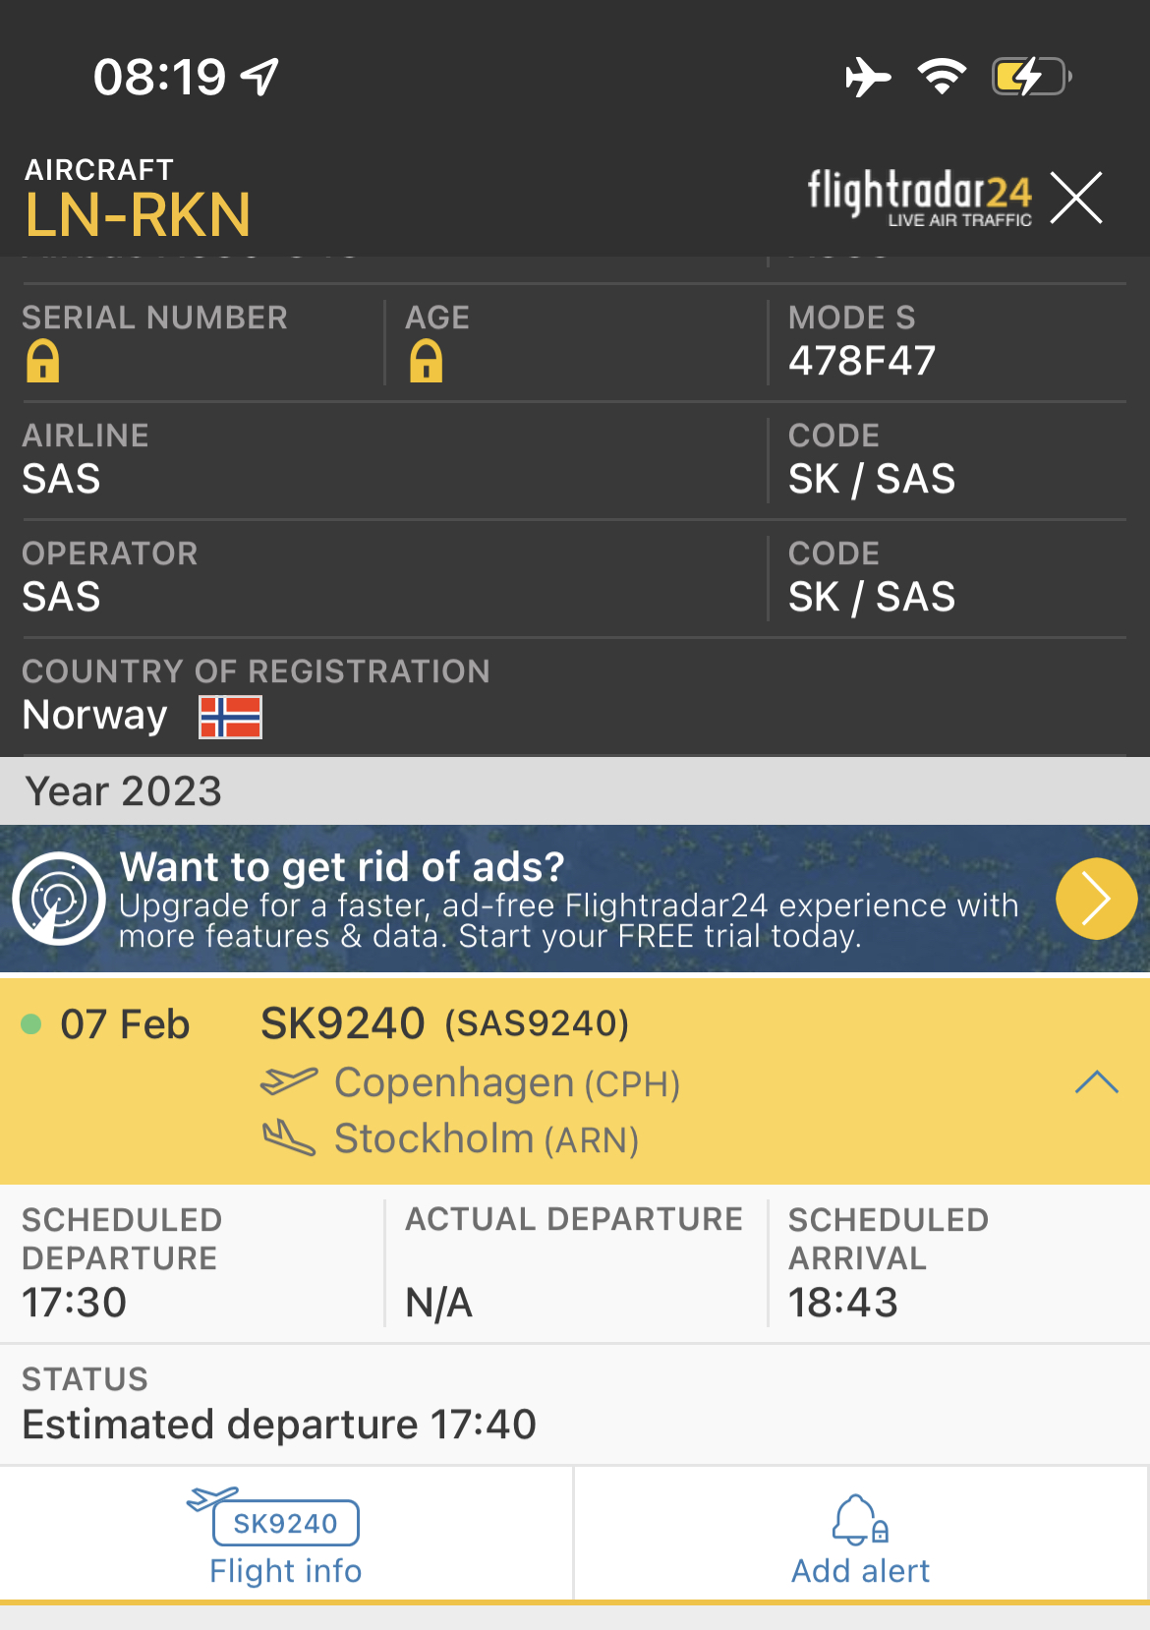Collapse the SK9240 flight details chevron
Image resolution: width=1150 pixels, height=1630 pixels.
1096,1082
